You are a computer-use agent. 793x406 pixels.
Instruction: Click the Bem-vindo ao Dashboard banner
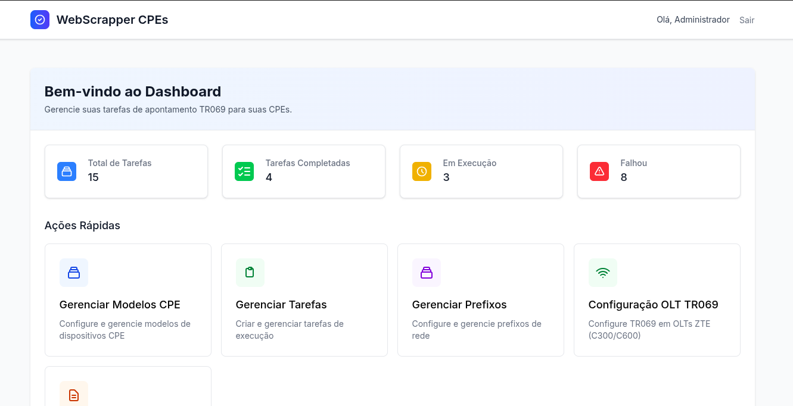pos(393,98)
